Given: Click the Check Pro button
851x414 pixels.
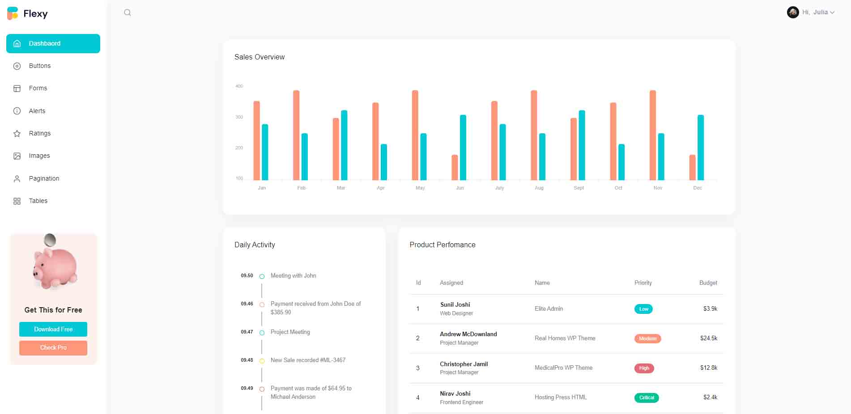Looking at the screenshot, I should [53, 347].
